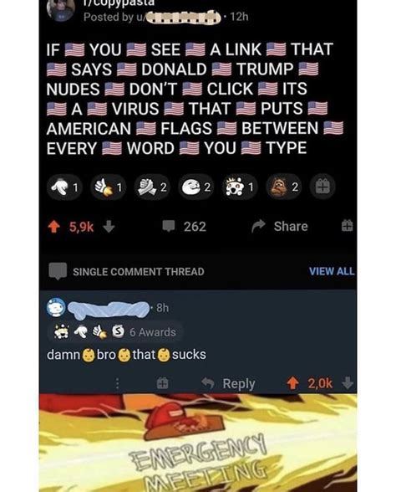Open the comment's three-dot options menu
The height and width of the screenshot is (492, 396).
click(x=117, y=383)
